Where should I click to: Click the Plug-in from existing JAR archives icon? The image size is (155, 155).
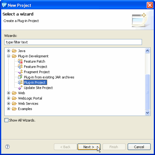tap(20, 77)
